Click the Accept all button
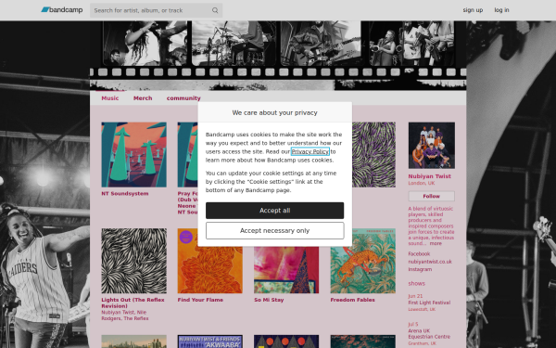The image size is (556, 348). (x=274, y=211)
